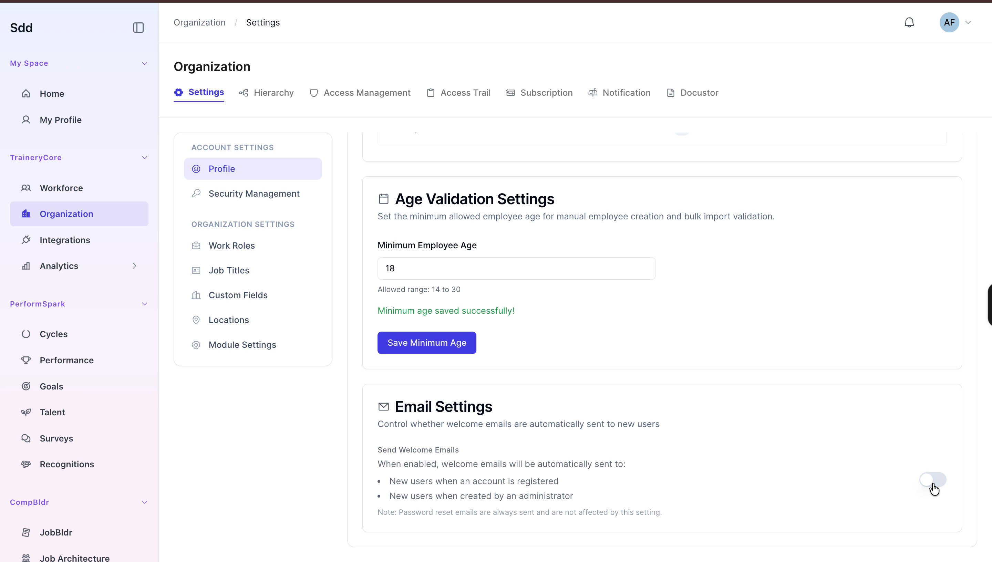Open notifications bell icon
The width and height of the screenshot is (992, 562).
909,22
